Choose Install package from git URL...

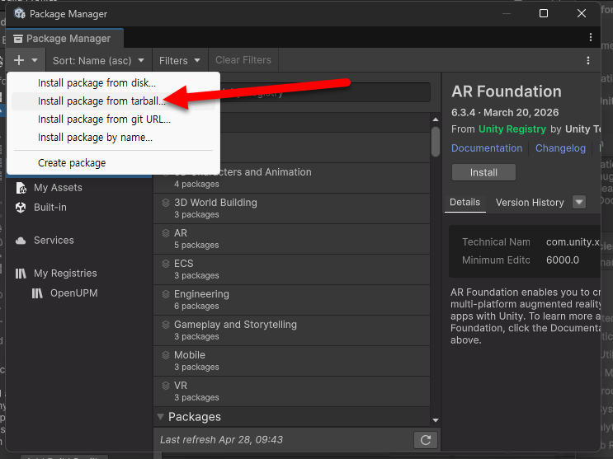click(x=113, y=119)
